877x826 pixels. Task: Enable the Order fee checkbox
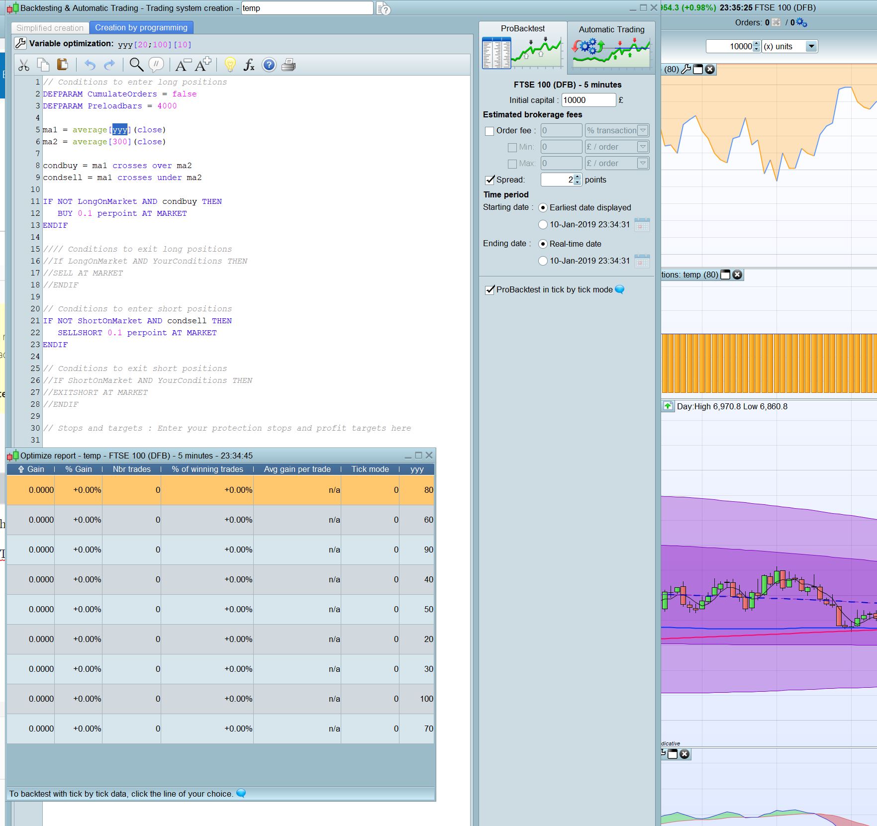(x=489, y=131)
